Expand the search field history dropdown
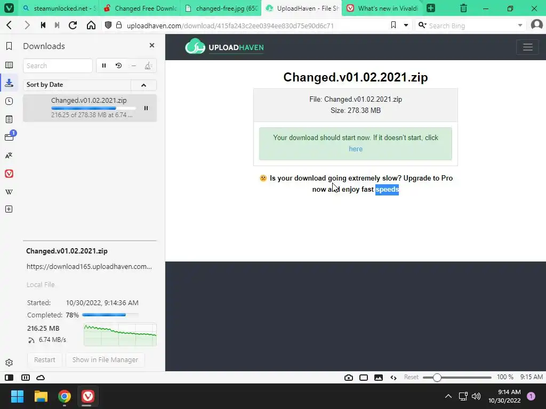Viewport: 546px width, 409px height. point(520,26)
